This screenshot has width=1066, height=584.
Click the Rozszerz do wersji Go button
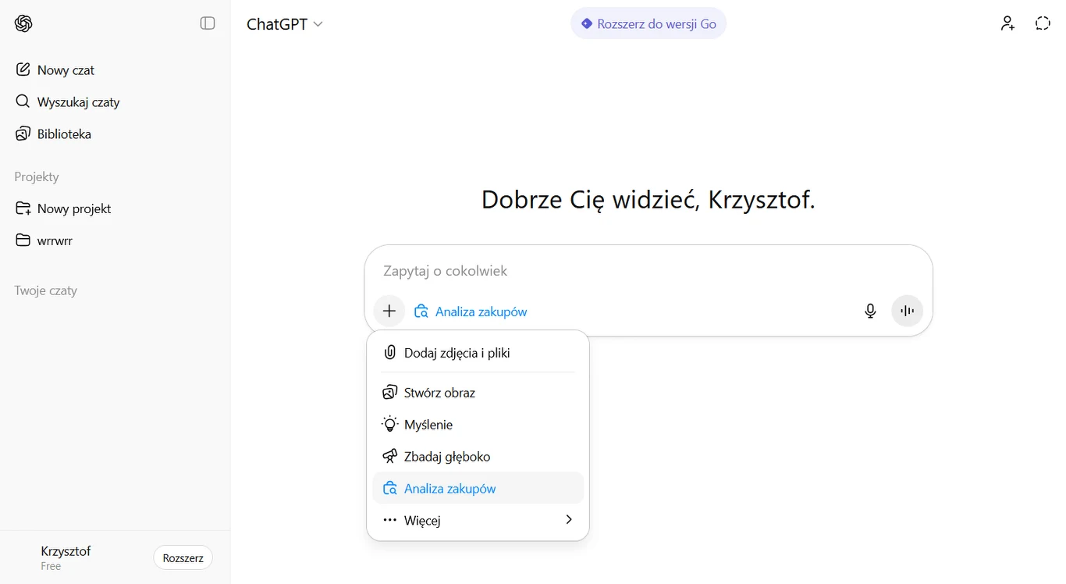pyautogui.click(x=648, y=23)
